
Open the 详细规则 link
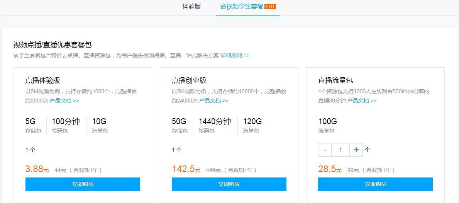click(235, 55)
